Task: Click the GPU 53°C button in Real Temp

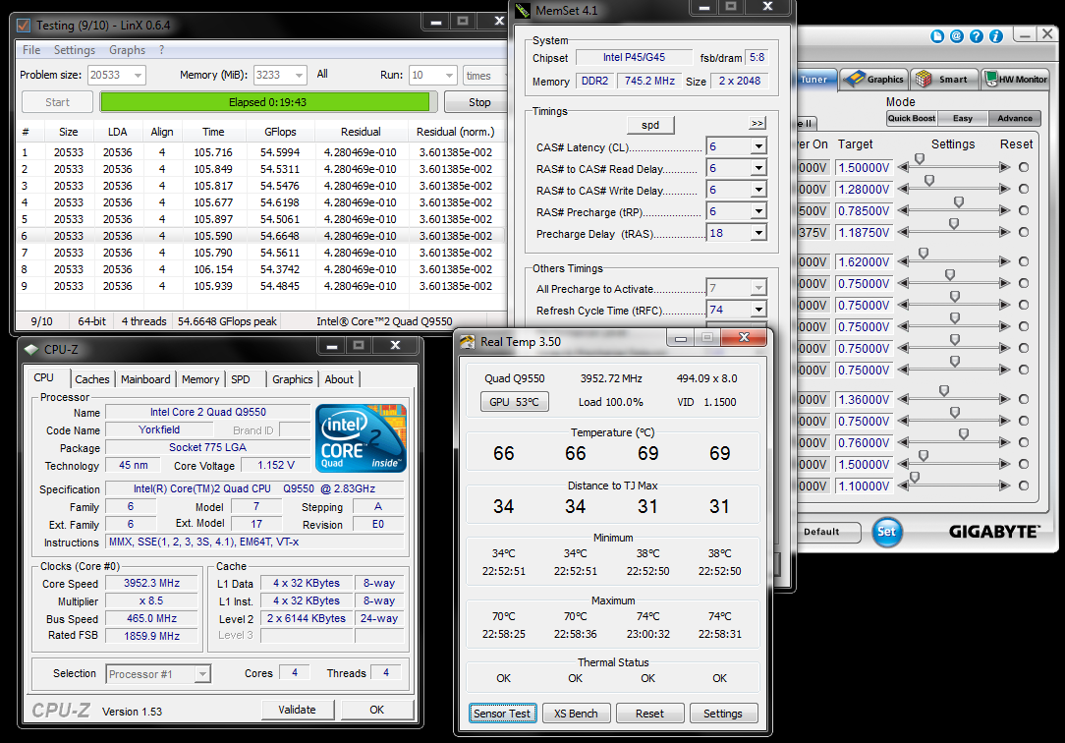Action: tap(514, 402)
